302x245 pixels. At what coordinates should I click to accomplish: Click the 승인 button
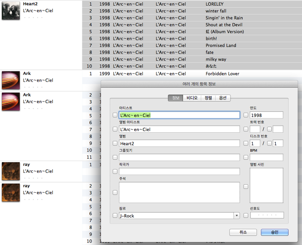point(275,232)
